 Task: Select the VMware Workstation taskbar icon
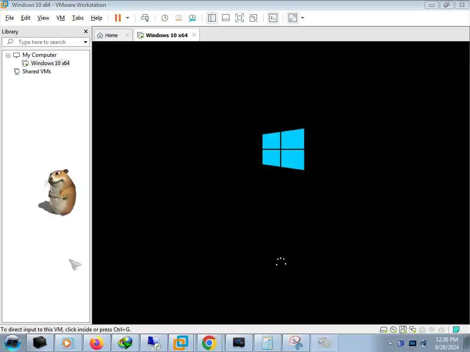181,343
